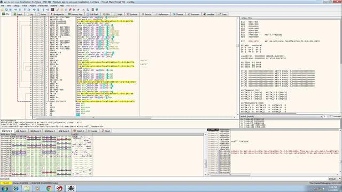The height and width of the screenshot is (192, 342).
Task: Open the References tab
Action: point(162,14)
